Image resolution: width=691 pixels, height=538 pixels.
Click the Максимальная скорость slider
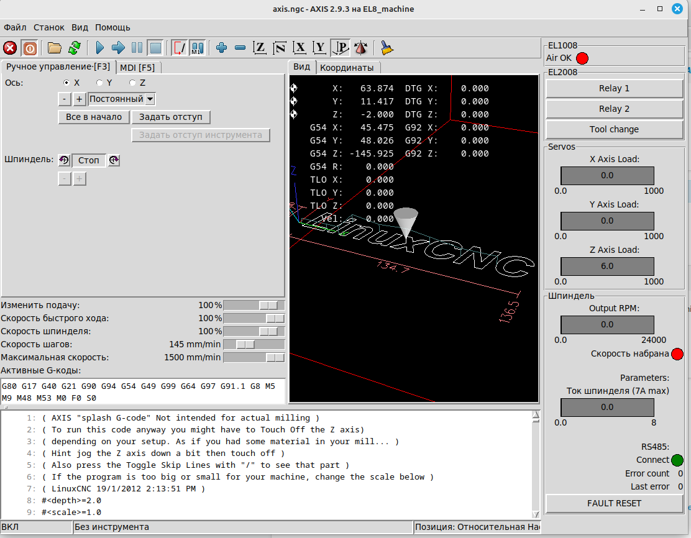click(254, 357)
